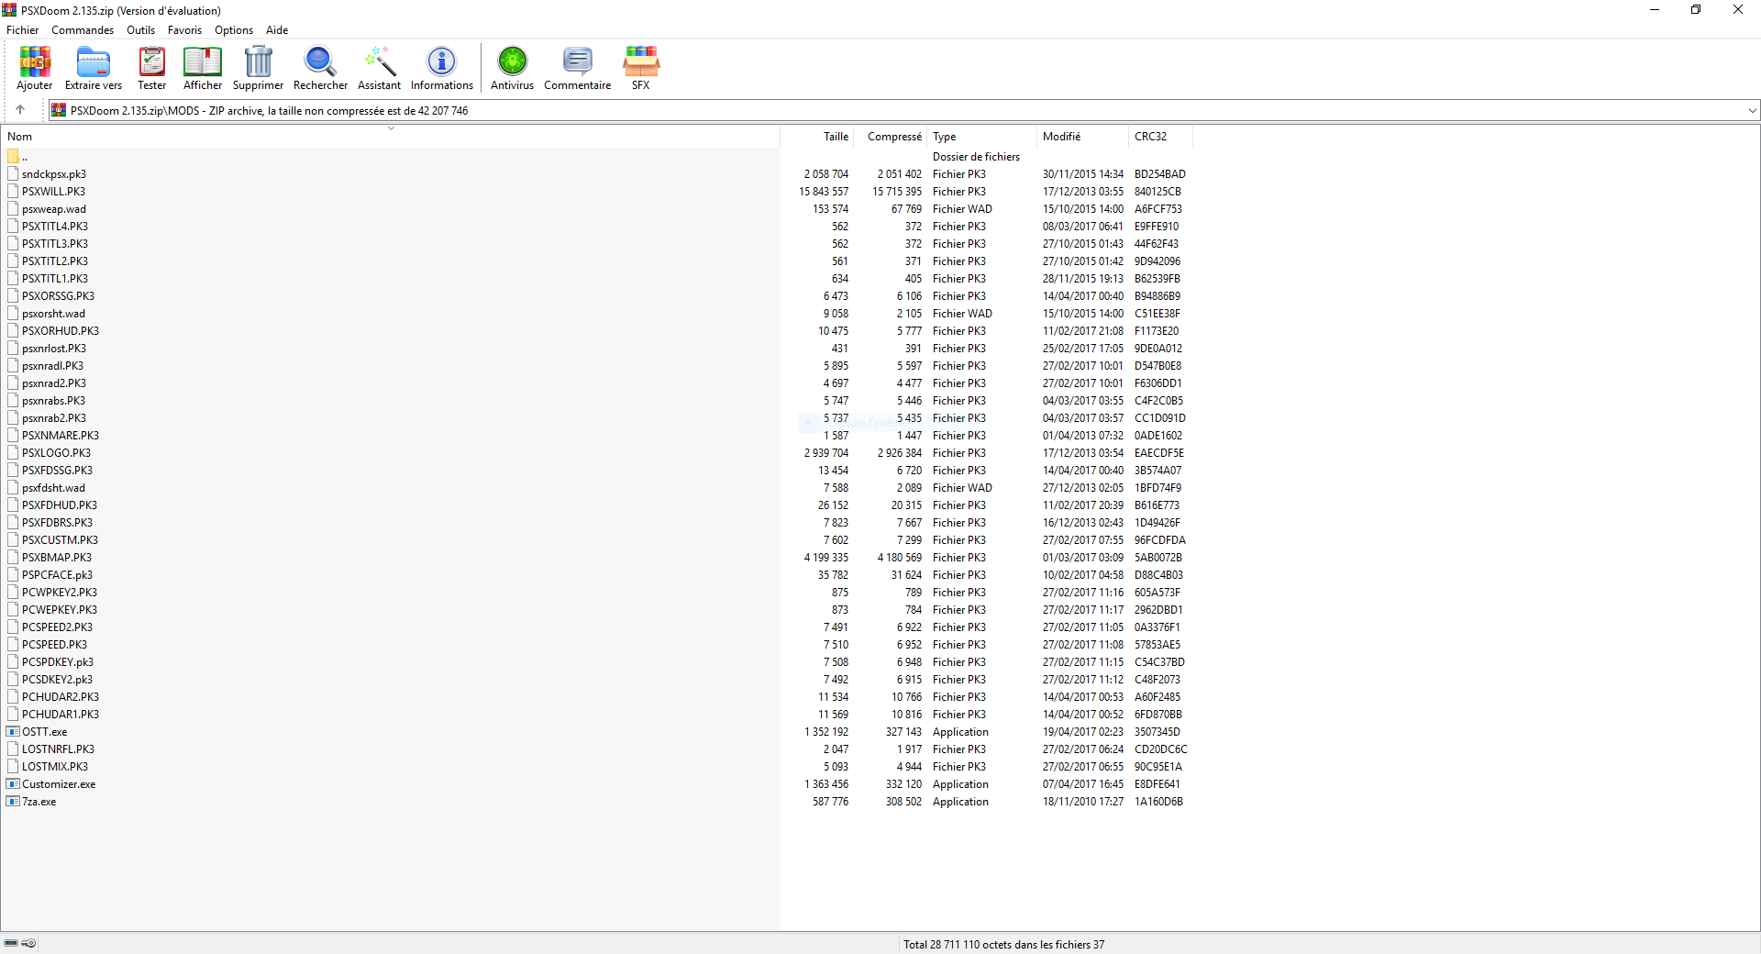Sort by the Modifié column header
Screen dimensions: 1761x954
(x=1083, y=137)
